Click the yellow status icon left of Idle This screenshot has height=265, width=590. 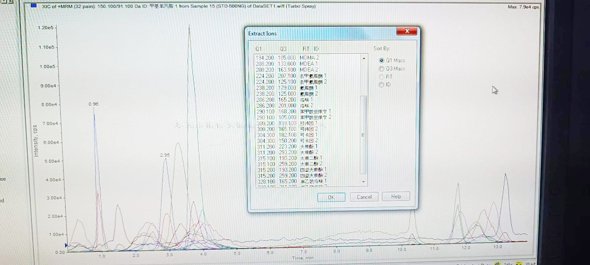point(497,263)
